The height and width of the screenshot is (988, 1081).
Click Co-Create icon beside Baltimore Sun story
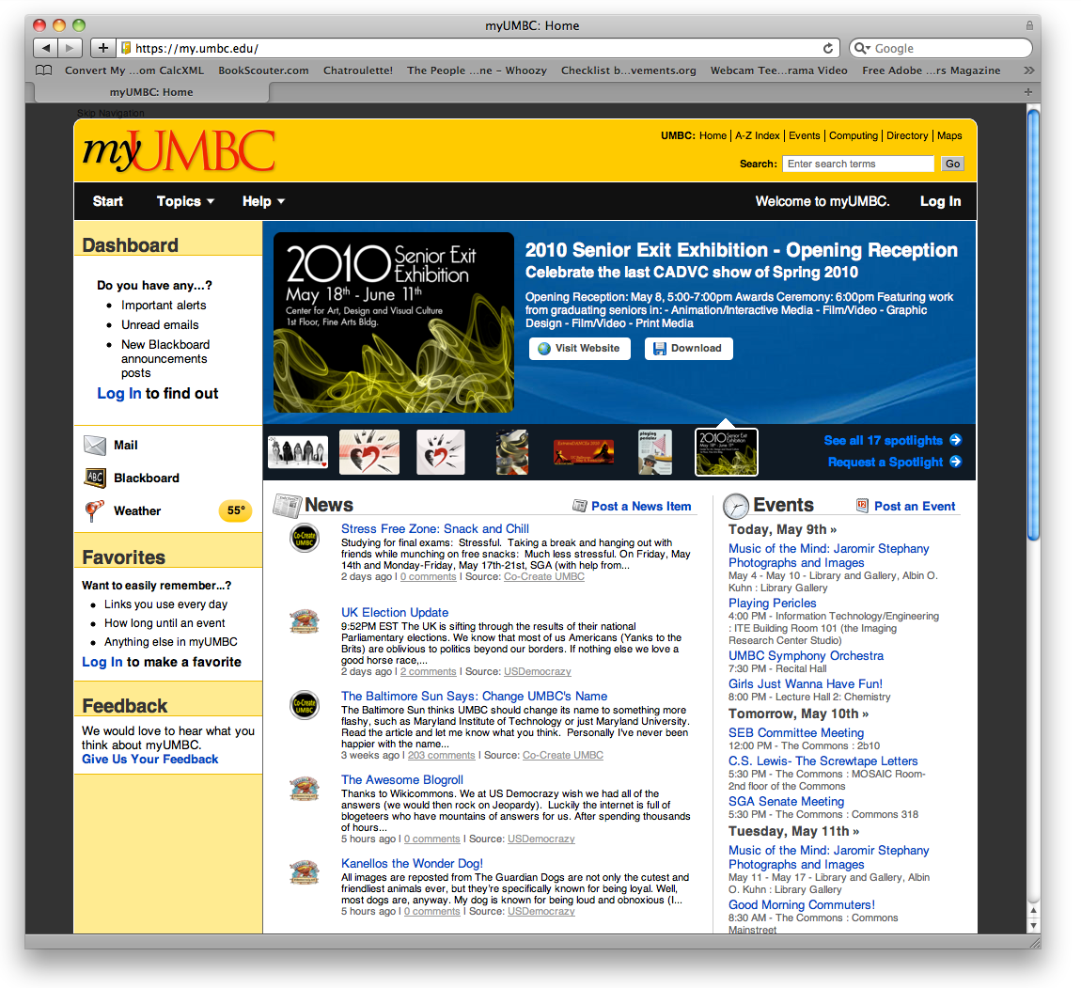pos(304,705)
